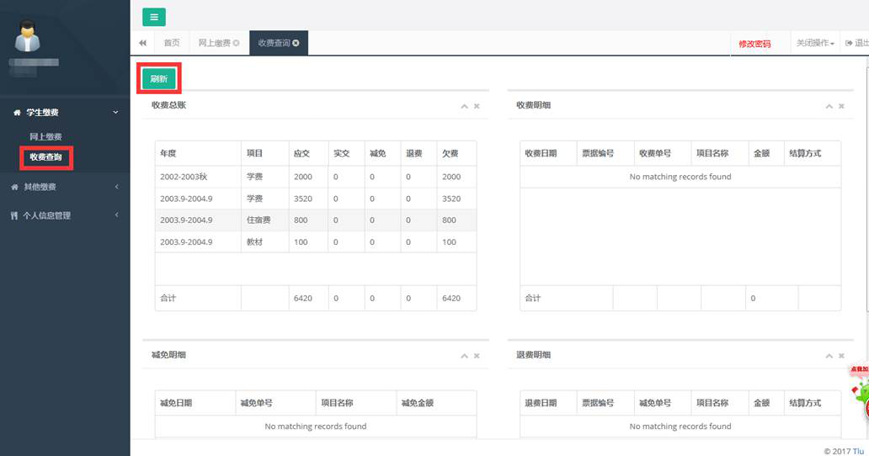This screenshot has width=869, height=456.
Task: Close the 收费总账 panel with x icon
Action: click(477, 106)
